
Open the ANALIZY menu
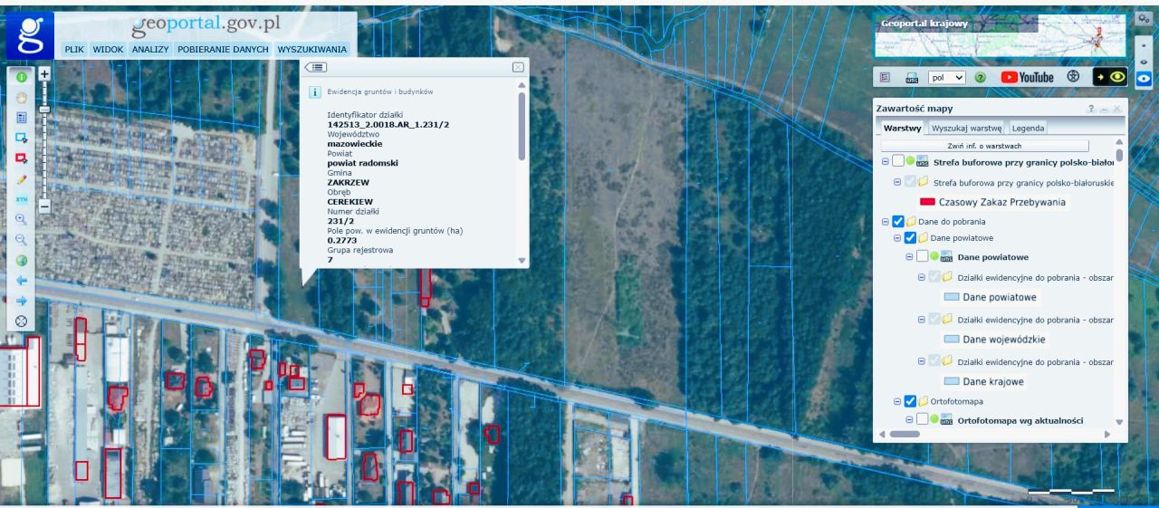point(150,49)
